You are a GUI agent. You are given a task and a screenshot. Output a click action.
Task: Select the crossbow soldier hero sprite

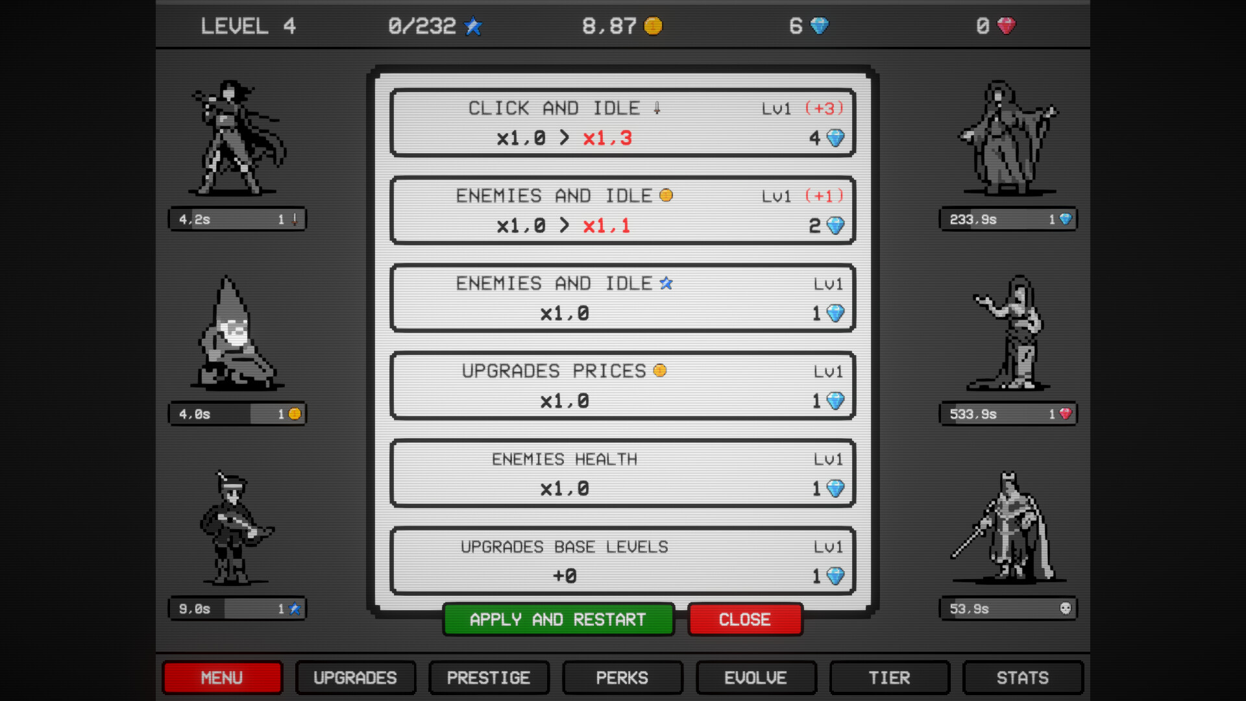236,528
